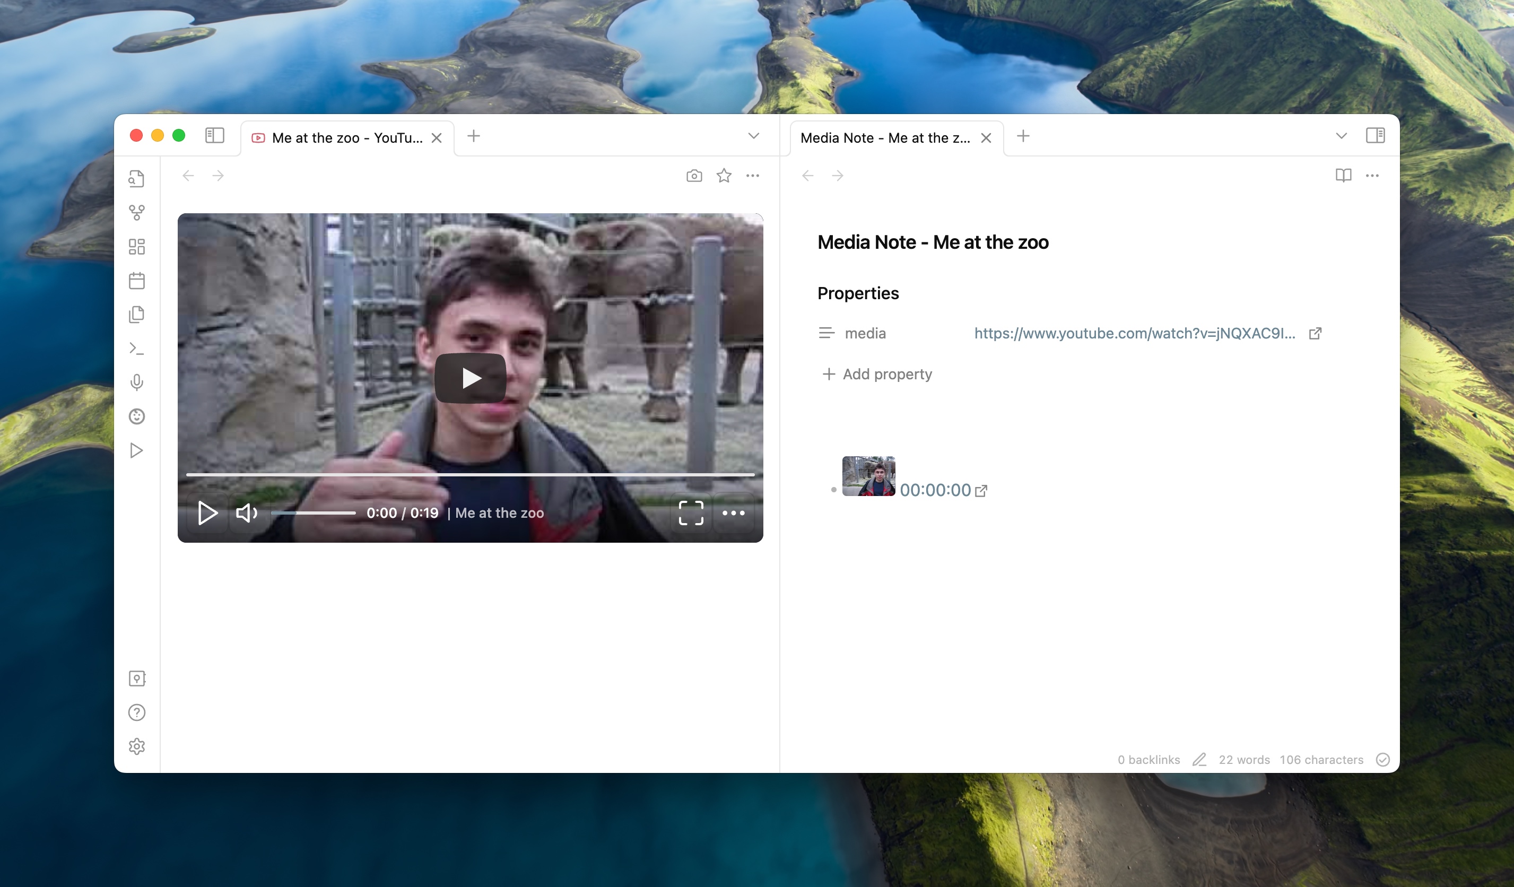
Task: Open the quick switcher file search icon
Action: 136,178
